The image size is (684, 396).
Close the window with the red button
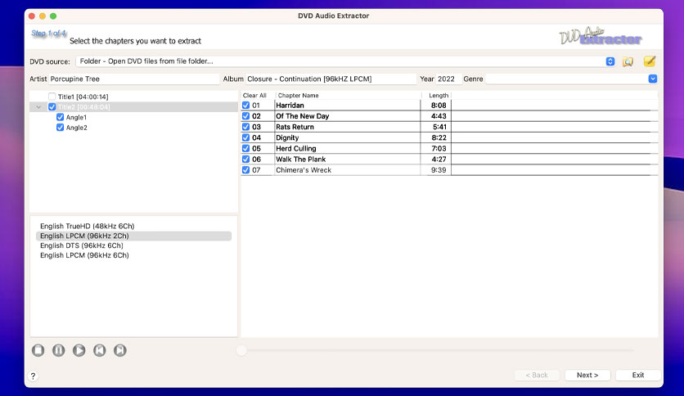tap(32, 16)
